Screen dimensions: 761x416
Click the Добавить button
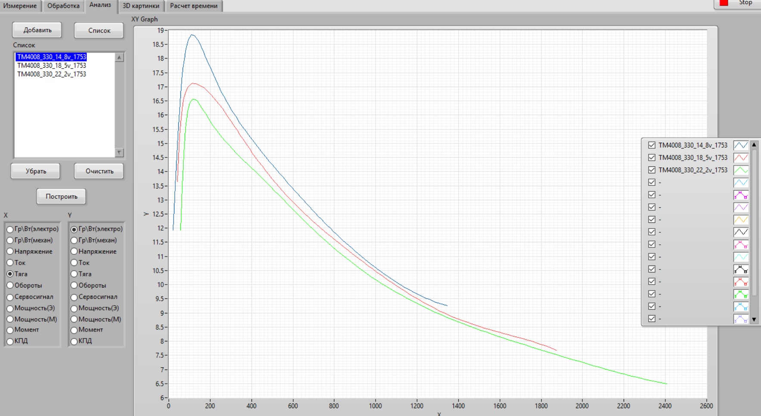(x=37, y=30)
